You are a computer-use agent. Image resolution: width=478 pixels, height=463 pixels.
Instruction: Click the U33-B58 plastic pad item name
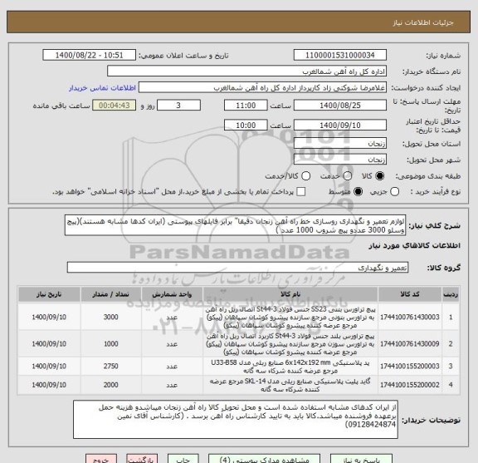tap(290, 367)
